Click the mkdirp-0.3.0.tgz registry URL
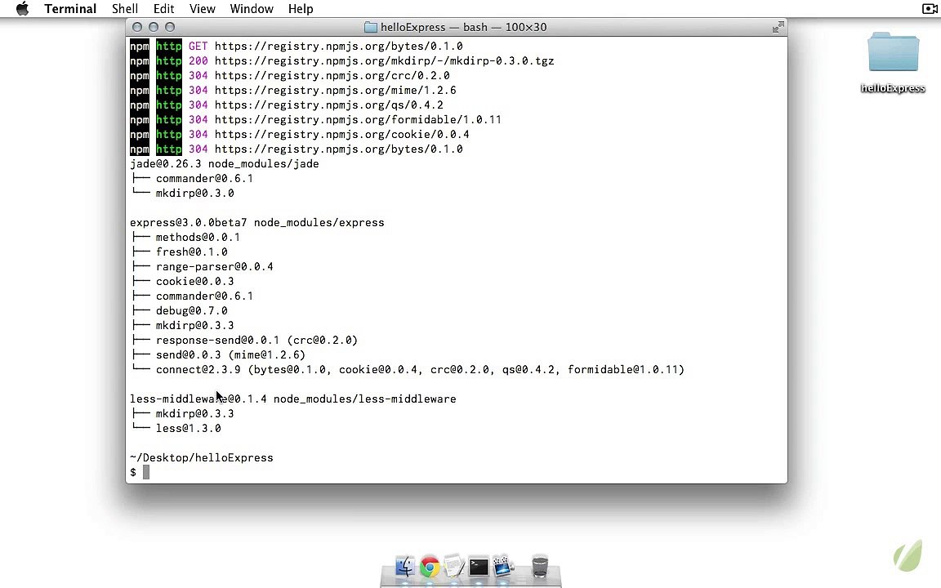Screen dimensions: 941x588 [x=384, y=61]
